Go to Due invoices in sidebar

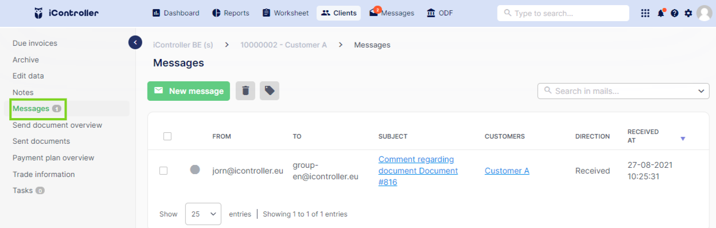tap(35, 43)
